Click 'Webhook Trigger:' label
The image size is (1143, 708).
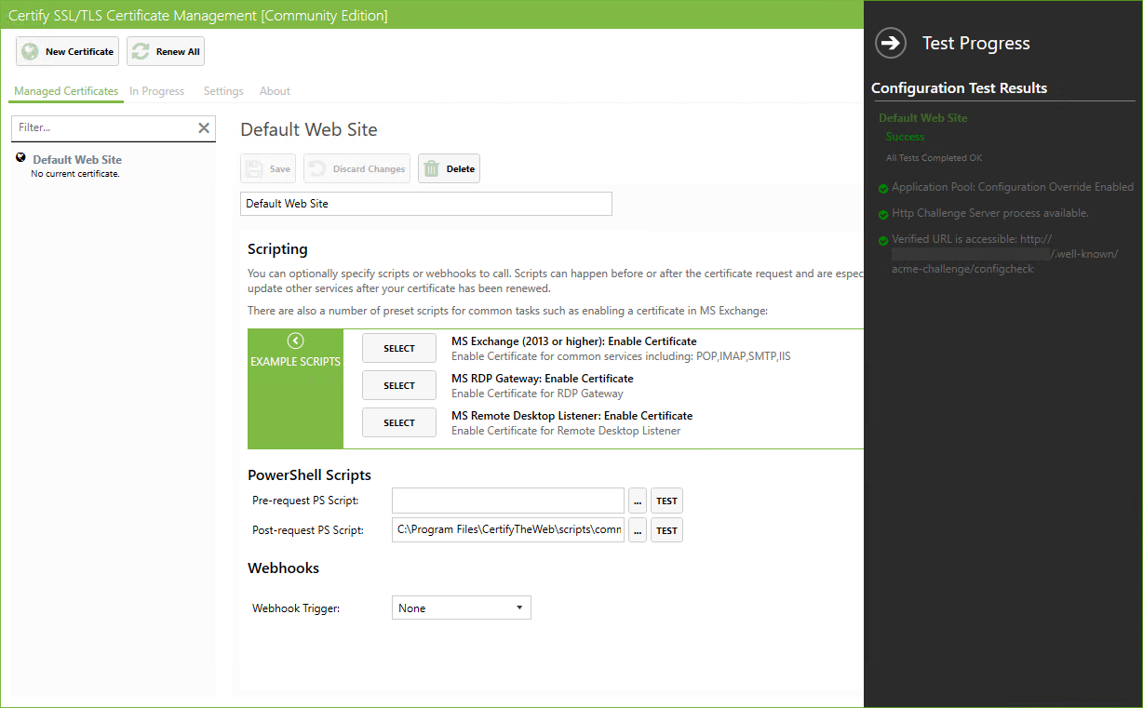(296, 608)
